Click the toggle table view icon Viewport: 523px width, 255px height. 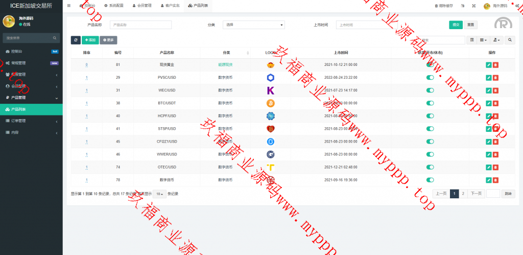pos(472,40)
